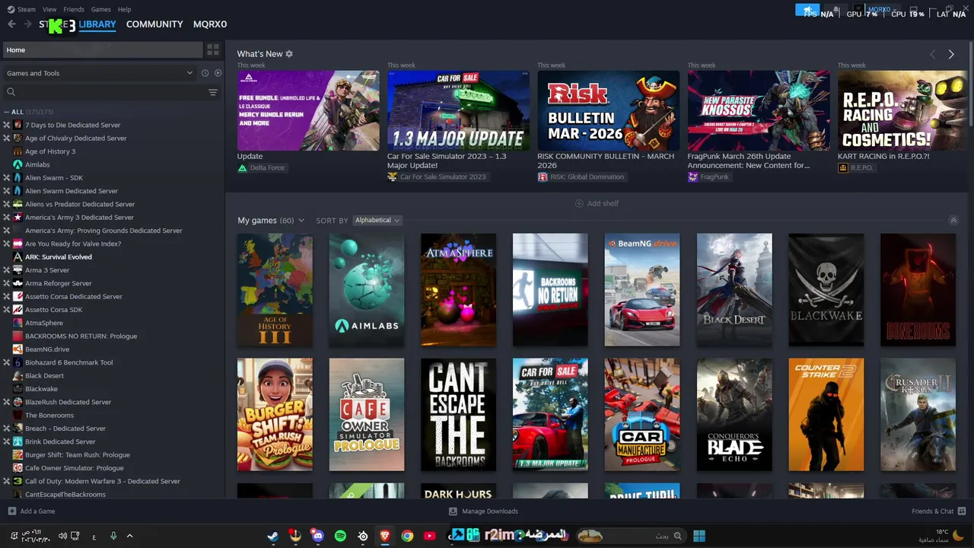This screenshot has width=974, height=548.
Task: Select Assetto Corsa SDK entry
Action: (53, 310)
